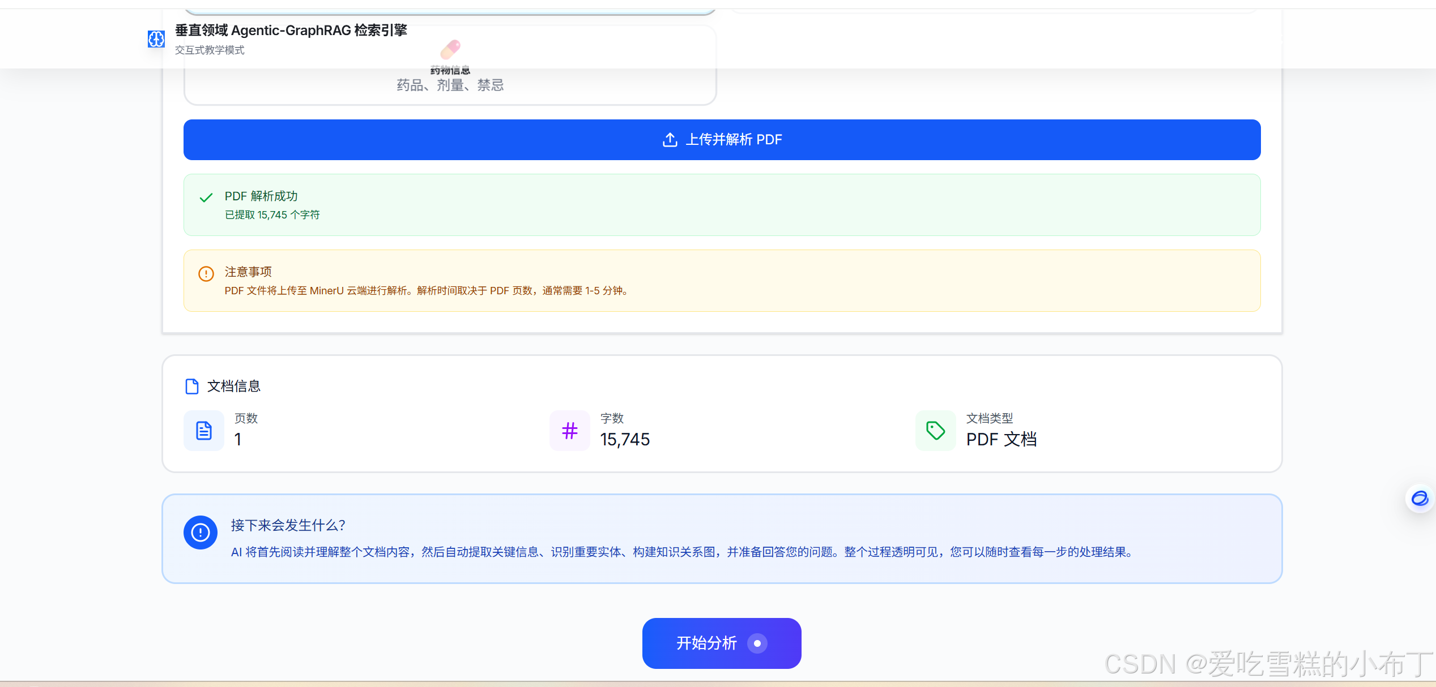
Task: Click the AI process description paragraph
Action: 683,552
